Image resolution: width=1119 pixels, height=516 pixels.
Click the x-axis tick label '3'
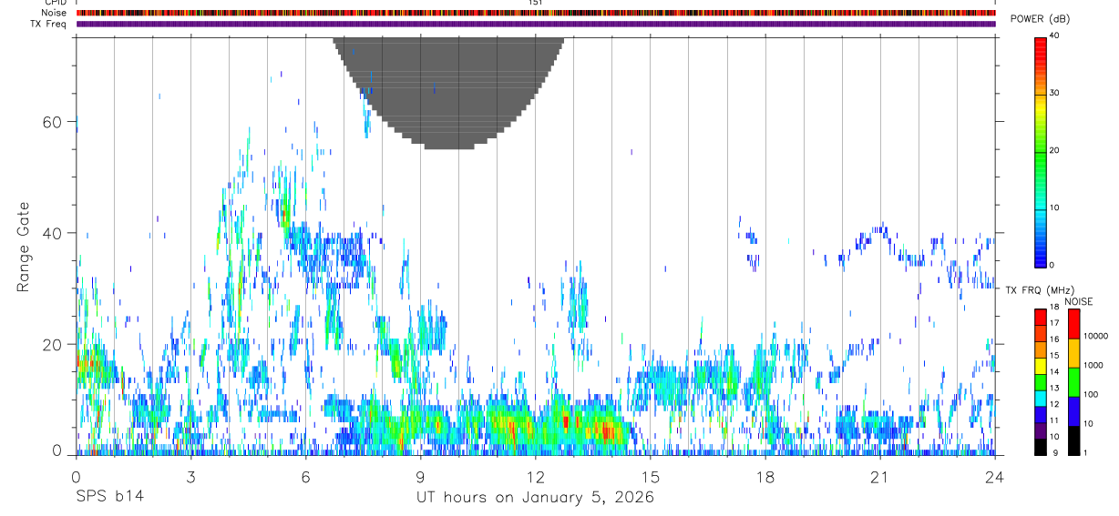190,477
